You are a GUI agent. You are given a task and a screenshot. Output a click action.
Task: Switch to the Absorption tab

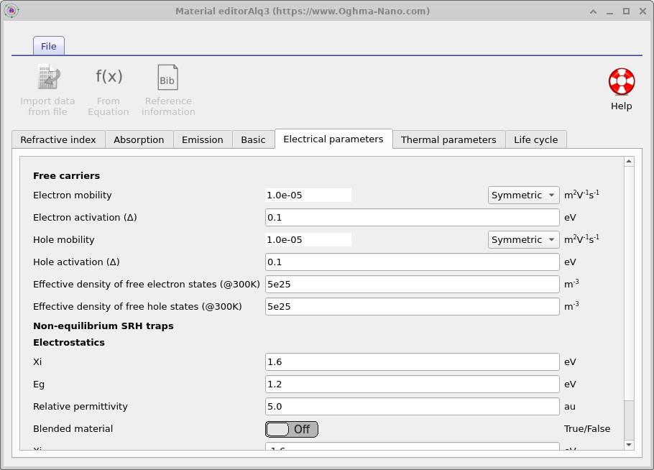click(x=139, y=139)
